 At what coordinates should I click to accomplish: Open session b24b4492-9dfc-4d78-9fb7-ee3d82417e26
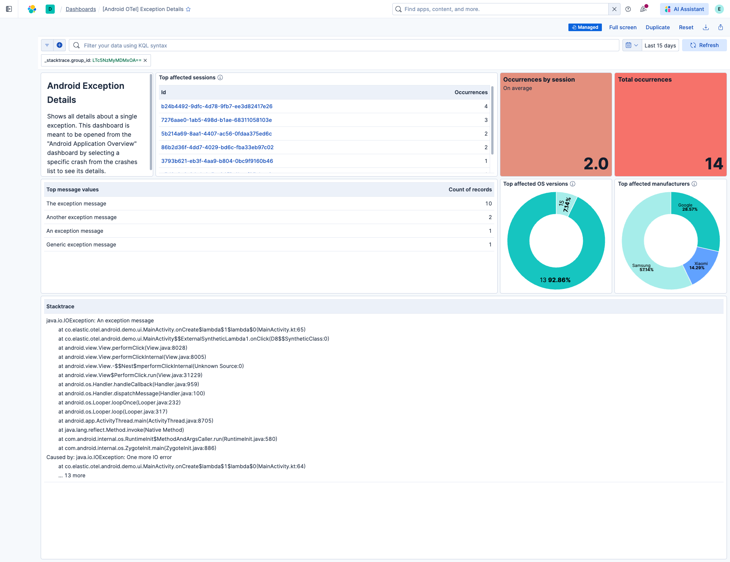click(217, 106)
